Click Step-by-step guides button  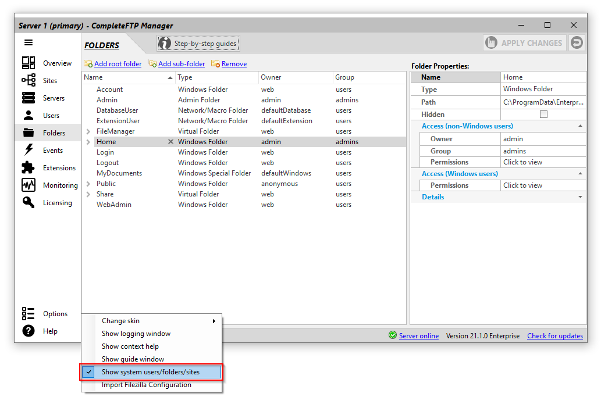click(198, 43)
